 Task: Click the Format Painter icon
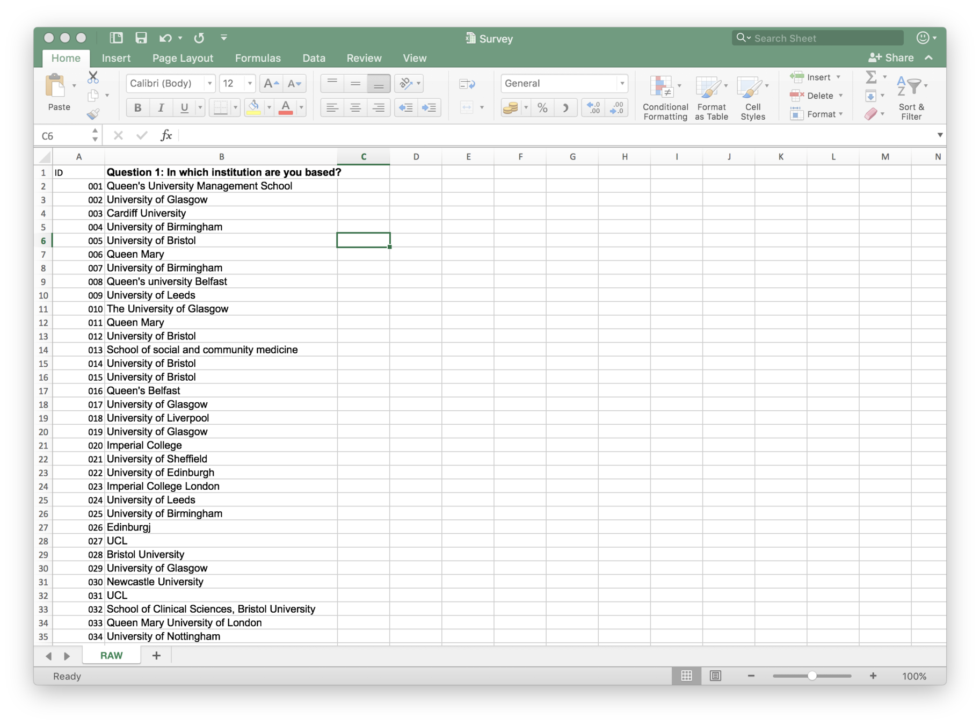[x=93, y=113]
